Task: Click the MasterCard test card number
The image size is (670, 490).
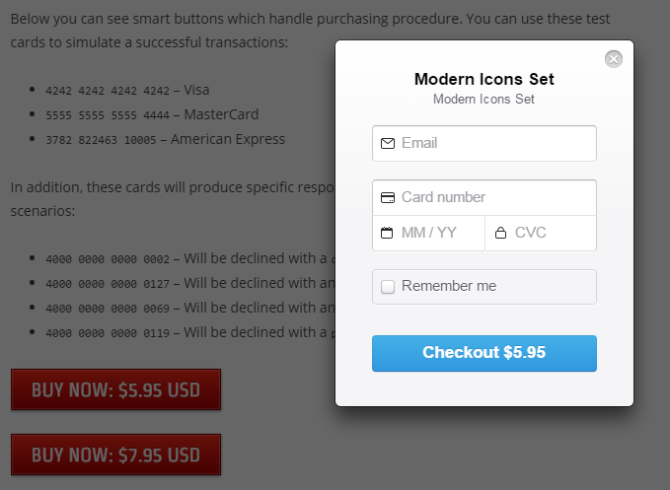Action: [x=108, y=115]
